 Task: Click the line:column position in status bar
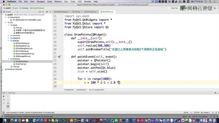186,112
